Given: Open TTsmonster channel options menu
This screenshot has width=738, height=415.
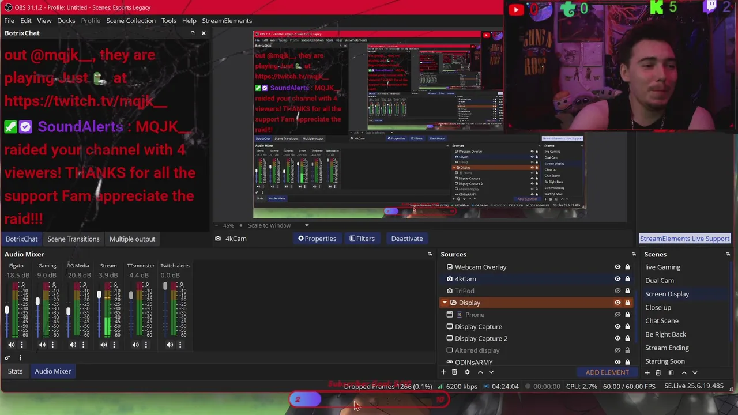Looking at the screenshot, I should click(x=146, y=345).
